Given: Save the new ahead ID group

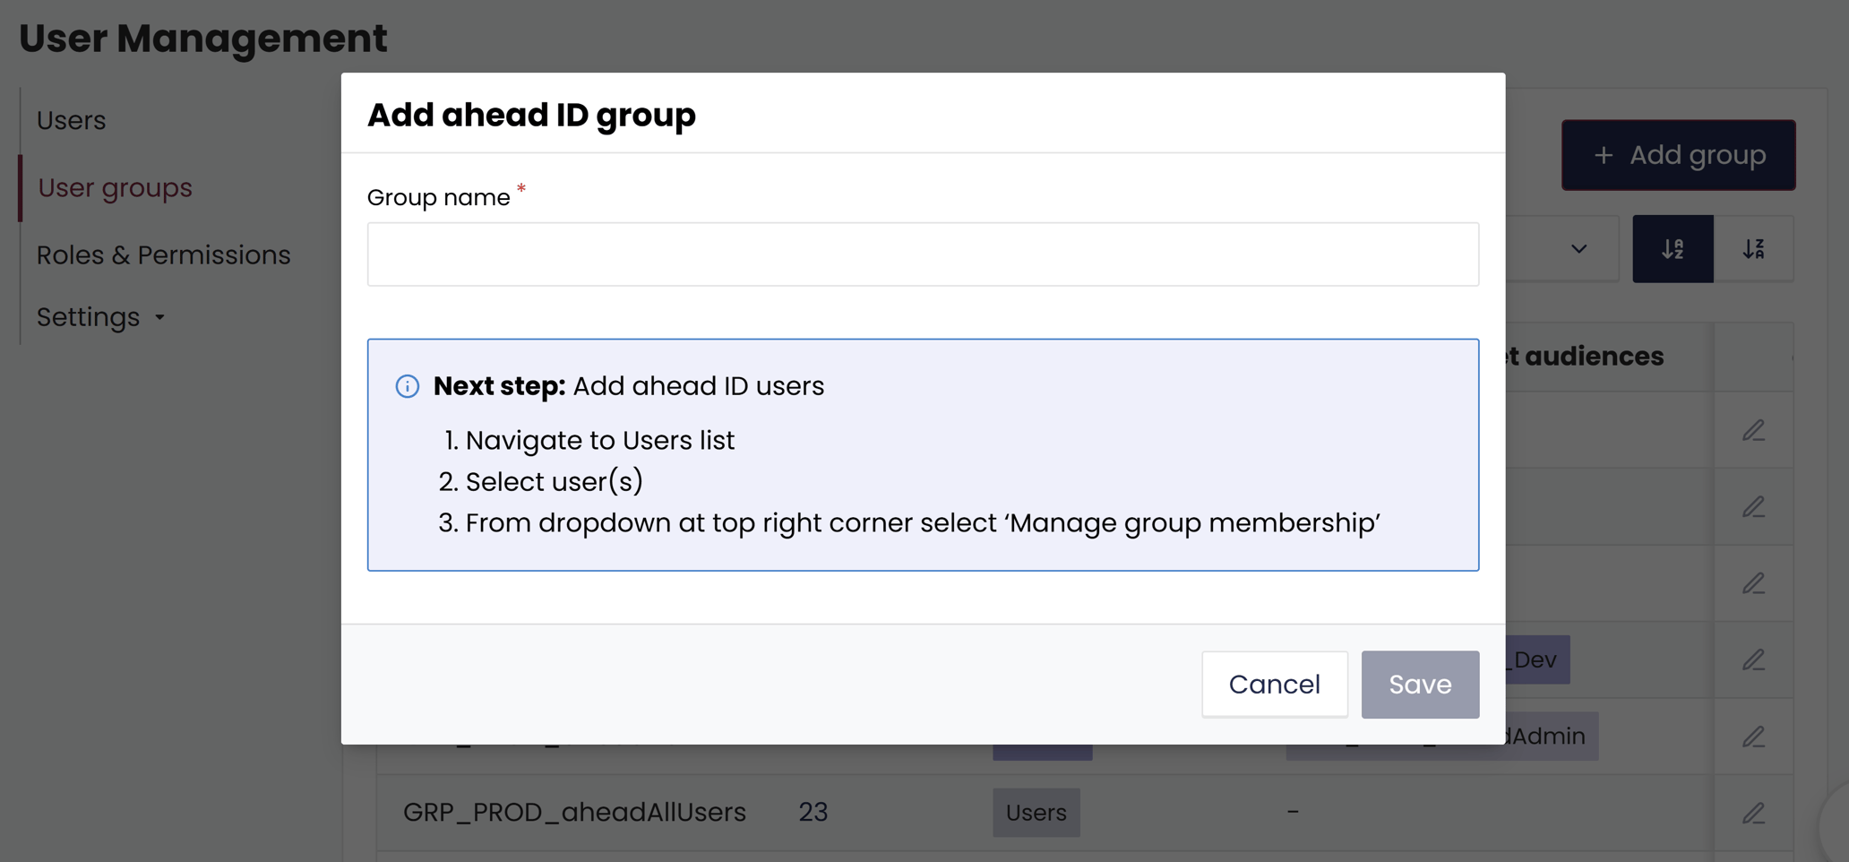Looking at the screenshot, I should click(x=1420, y=685).
